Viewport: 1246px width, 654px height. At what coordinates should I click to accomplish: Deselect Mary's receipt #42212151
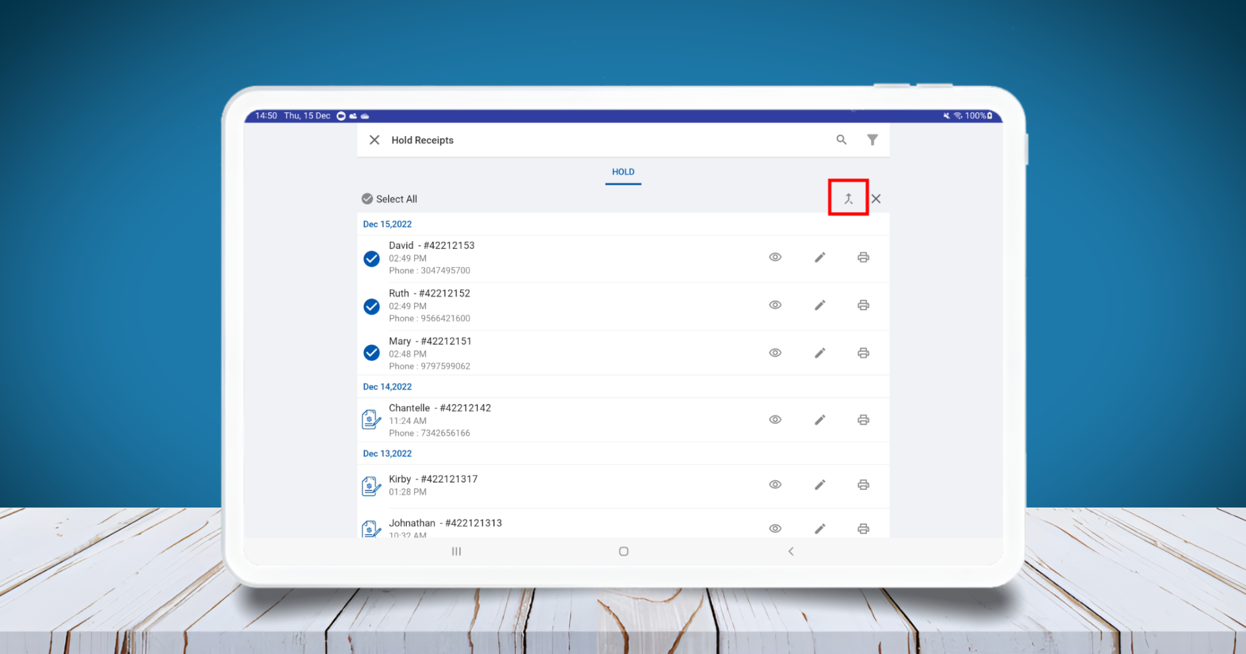[371, 353]
